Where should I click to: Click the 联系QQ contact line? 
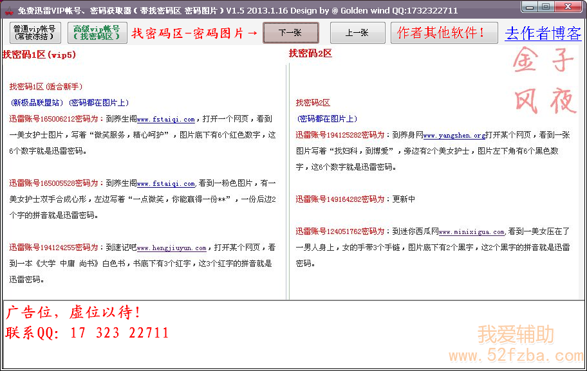tap(87, 332)
